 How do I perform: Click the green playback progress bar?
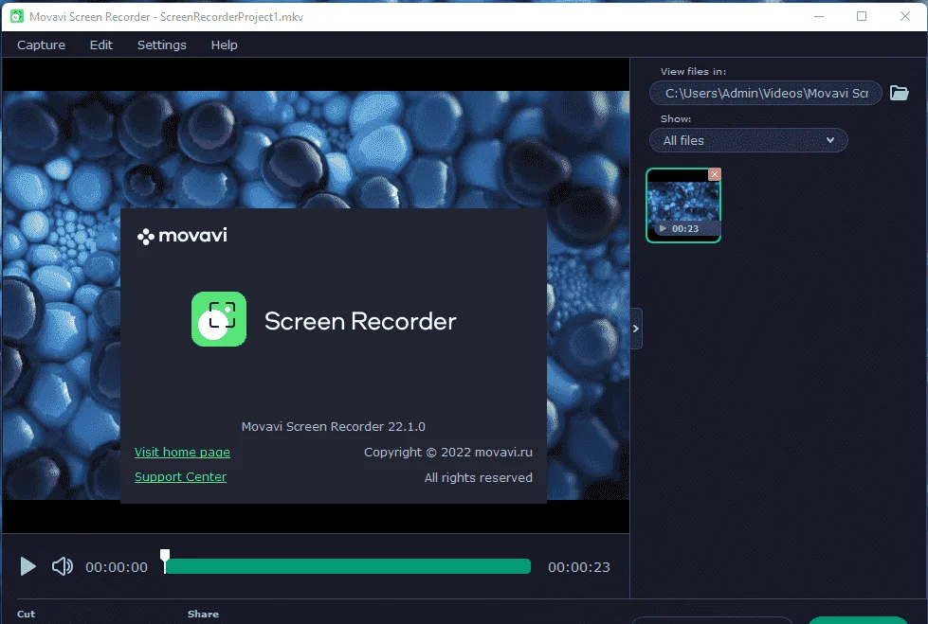(x=348, y=566)
